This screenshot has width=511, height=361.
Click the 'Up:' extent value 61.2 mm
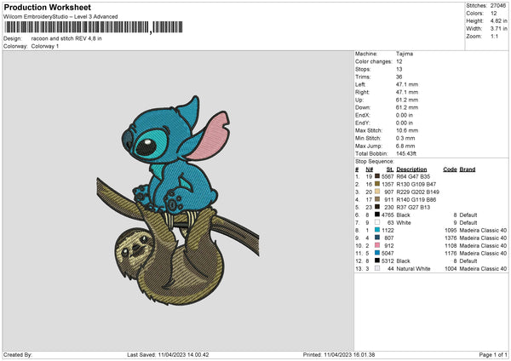click(x=407, y=100)
